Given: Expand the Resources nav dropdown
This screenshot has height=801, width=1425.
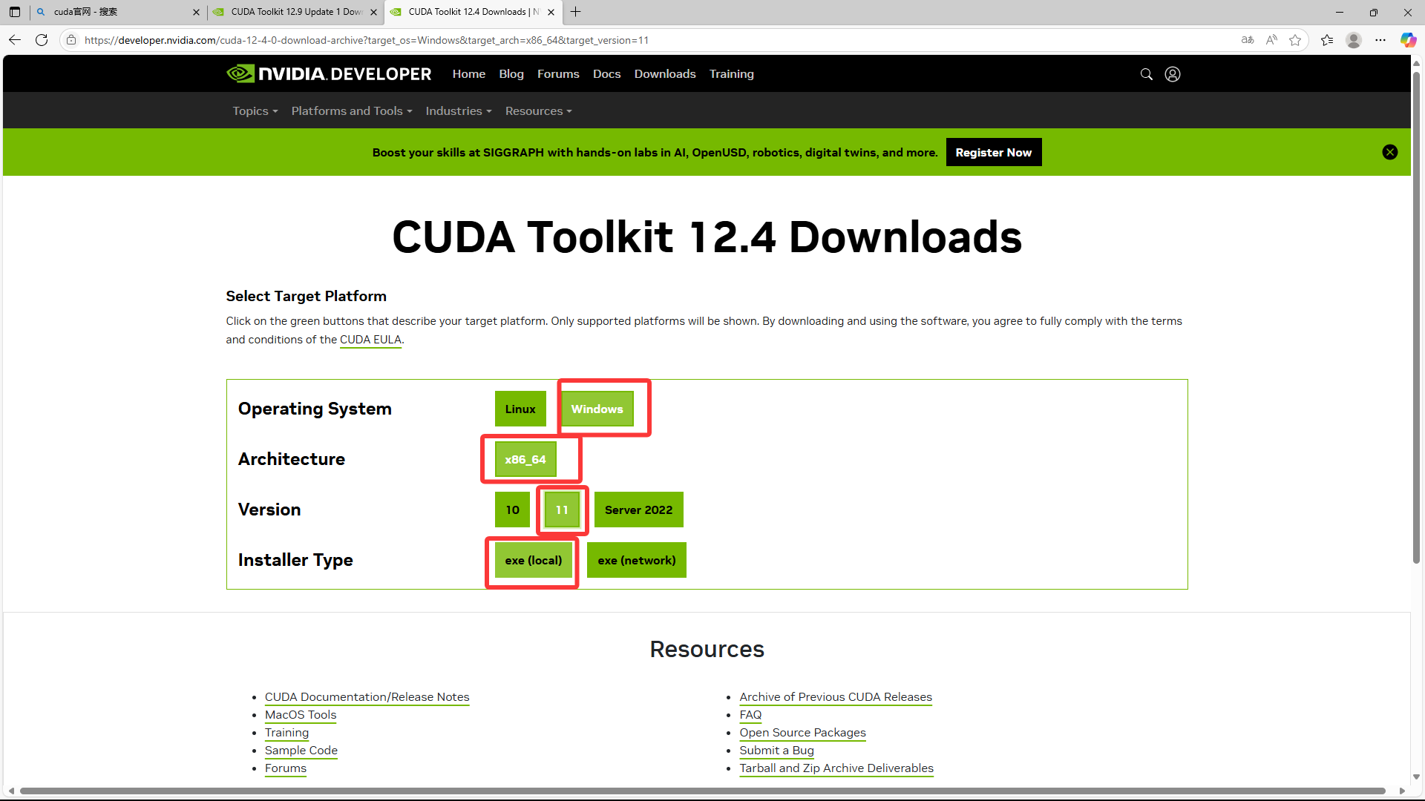Looking at the screenshot, I should [539, 111].
